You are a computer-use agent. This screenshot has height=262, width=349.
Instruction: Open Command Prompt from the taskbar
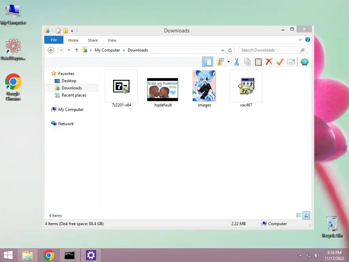click(x=70, y=255)
